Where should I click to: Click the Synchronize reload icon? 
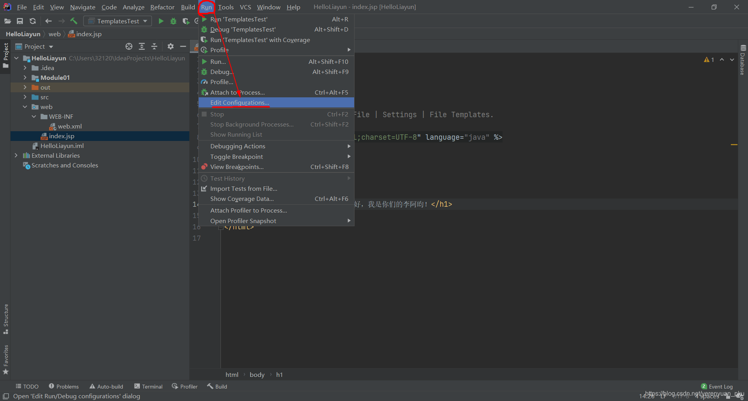pyautogui.click(x=33, y=21)
